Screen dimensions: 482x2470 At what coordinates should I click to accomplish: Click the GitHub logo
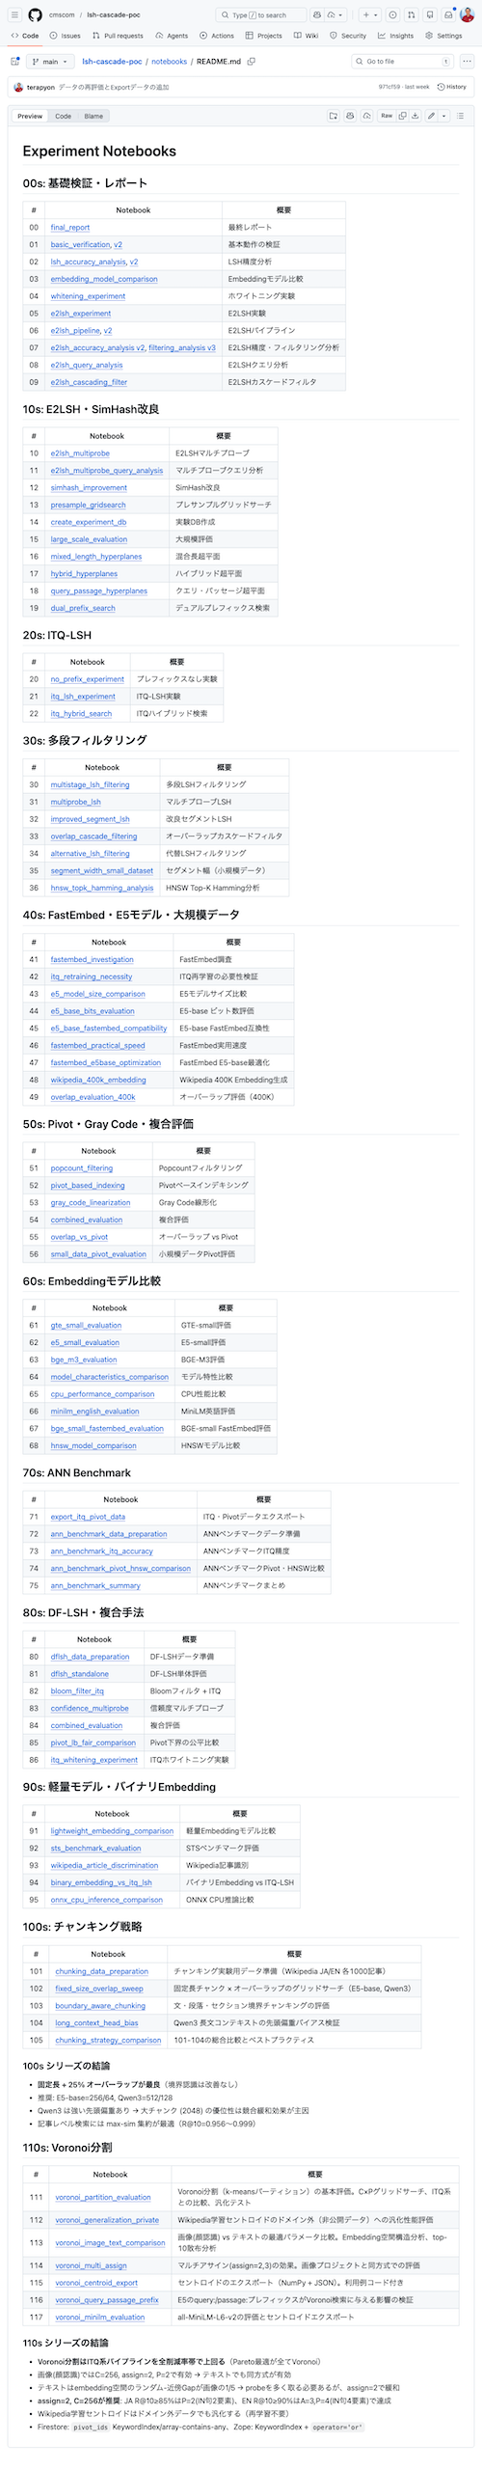36,15
